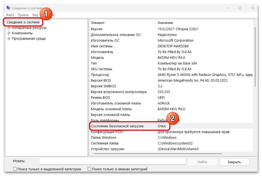Screen dimensions: 262x176
Task: Select the Сведения о системе tree root
Action: click(23, 22)
